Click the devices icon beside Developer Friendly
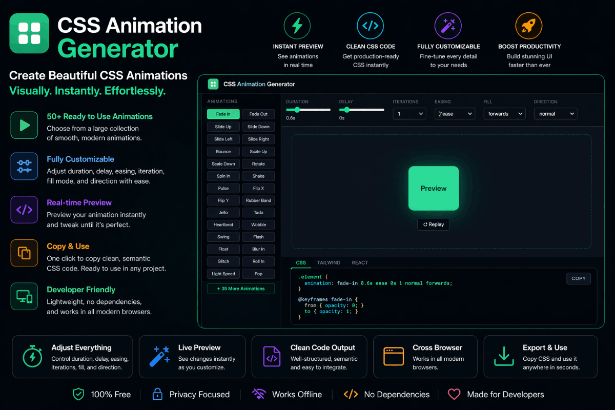The image size is (615, 410). pyautogui.click(x=25, y=296)
